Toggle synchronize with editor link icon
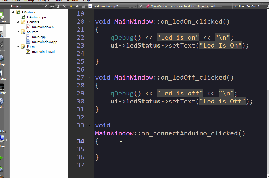The width and height of the screenshot is (269, 178). click(x=52, y=6)
